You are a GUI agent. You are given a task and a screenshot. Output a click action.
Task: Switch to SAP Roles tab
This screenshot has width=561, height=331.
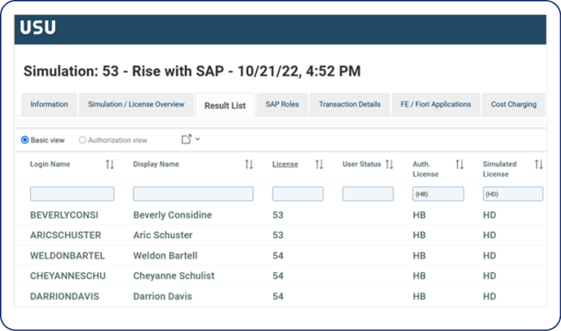[282, 104]
